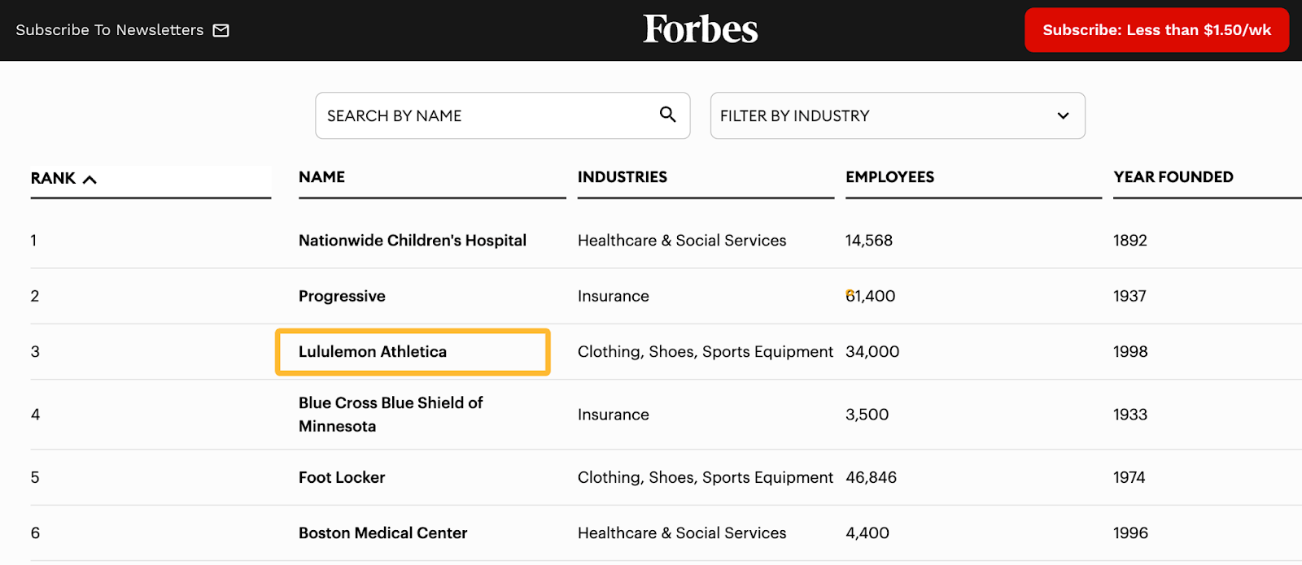Click the YEAR FOUNDED column header
The image size is (1302, 565).
click(1173, 176)
